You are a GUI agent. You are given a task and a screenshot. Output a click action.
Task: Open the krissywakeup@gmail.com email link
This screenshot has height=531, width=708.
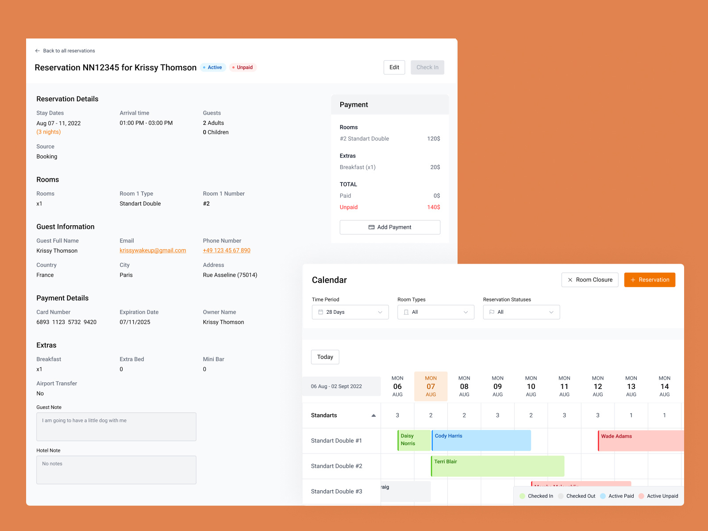153,250
